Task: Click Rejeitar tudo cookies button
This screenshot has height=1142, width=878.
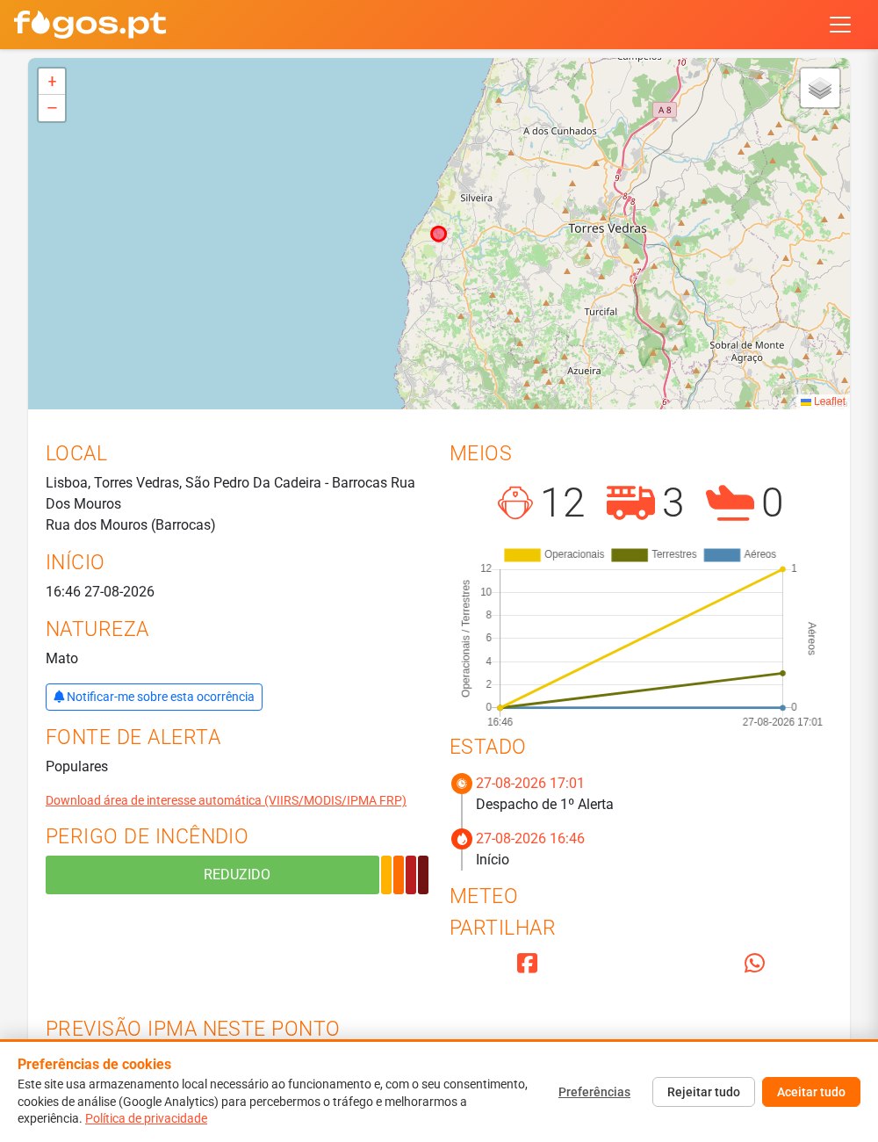Action: 703,1092
